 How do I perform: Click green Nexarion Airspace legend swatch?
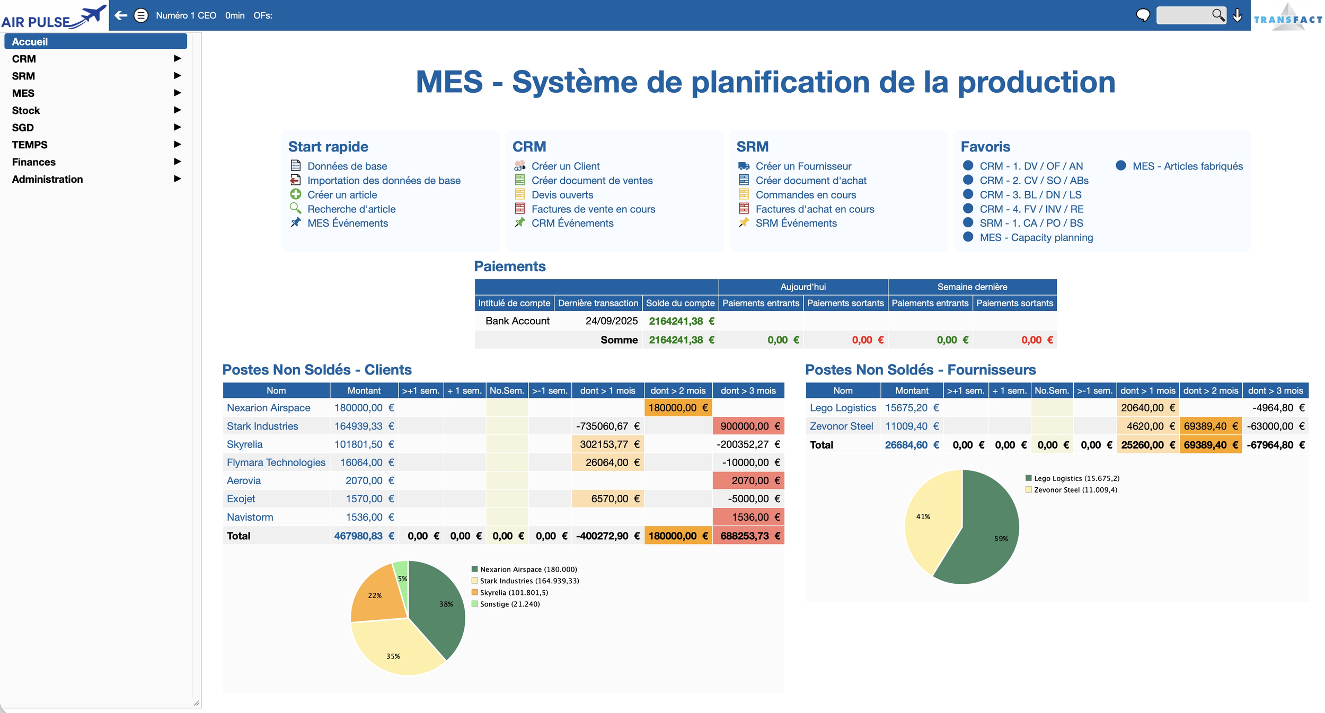pyautogui.click(x=474, y=569)
